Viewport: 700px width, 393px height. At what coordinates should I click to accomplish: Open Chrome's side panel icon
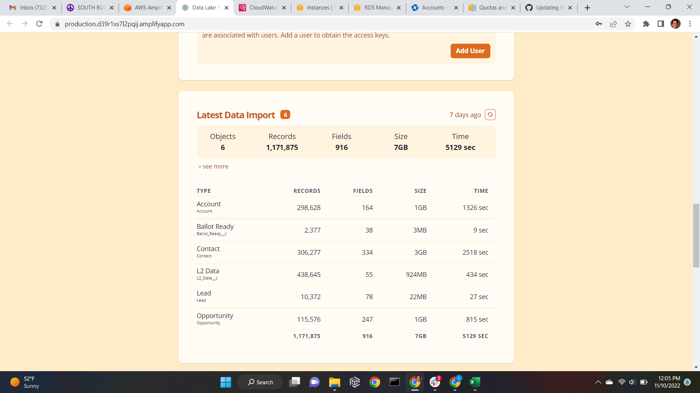click(x=661, y=24)
